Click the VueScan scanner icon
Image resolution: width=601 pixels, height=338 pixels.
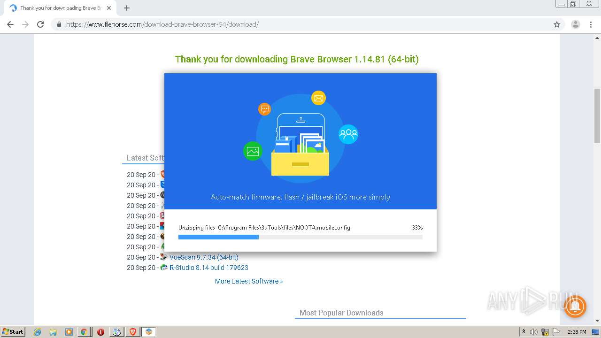coord(164,257)
